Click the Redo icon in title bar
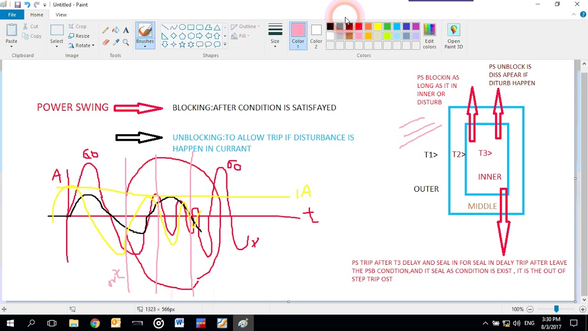 pyautogui.click(x=36, y=5)
